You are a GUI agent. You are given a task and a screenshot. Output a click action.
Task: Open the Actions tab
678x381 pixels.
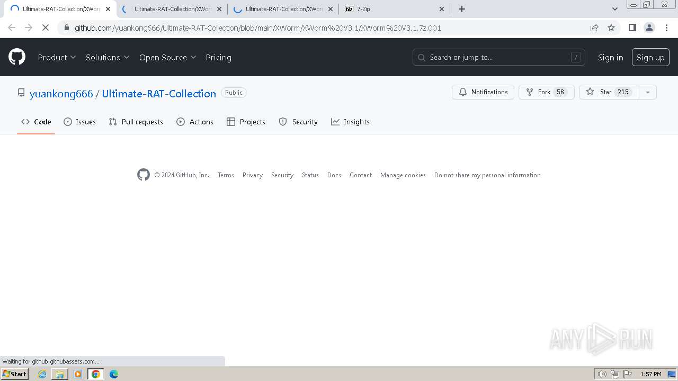(x=195, y=122)
